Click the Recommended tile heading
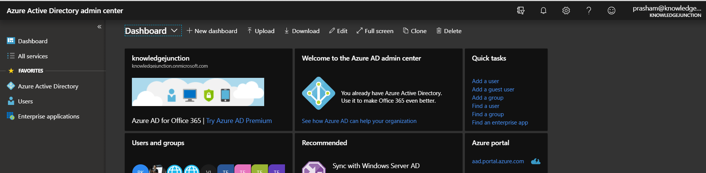706x173 pixels. point(324,143)
